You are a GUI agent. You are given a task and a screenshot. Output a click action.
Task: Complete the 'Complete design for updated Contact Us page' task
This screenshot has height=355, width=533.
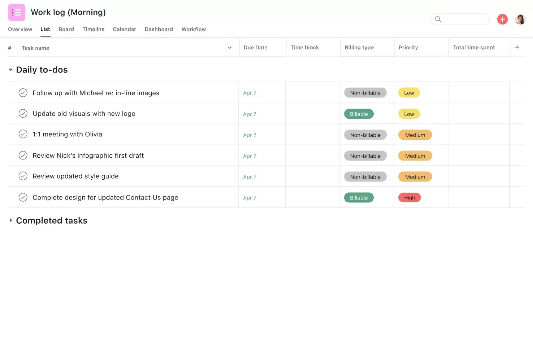tap(23, 197)
